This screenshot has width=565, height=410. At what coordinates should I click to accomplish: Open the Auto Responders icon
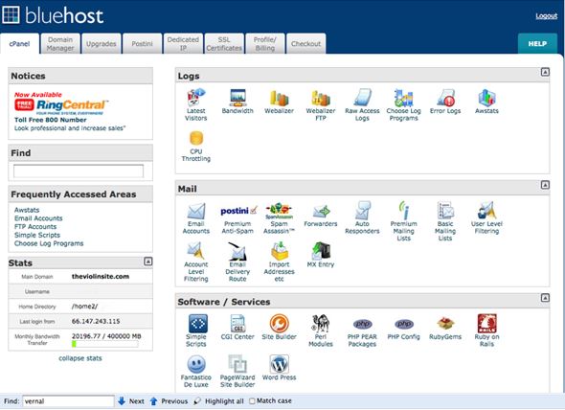(x=362, y=211)
